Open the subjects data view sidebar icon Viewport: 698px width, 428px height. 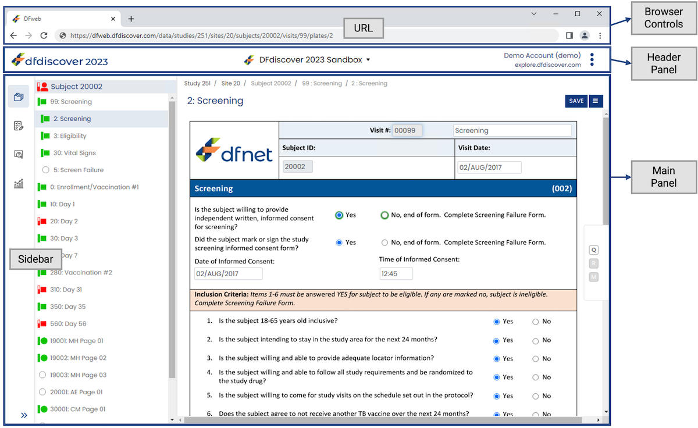(x=19, y=97)
